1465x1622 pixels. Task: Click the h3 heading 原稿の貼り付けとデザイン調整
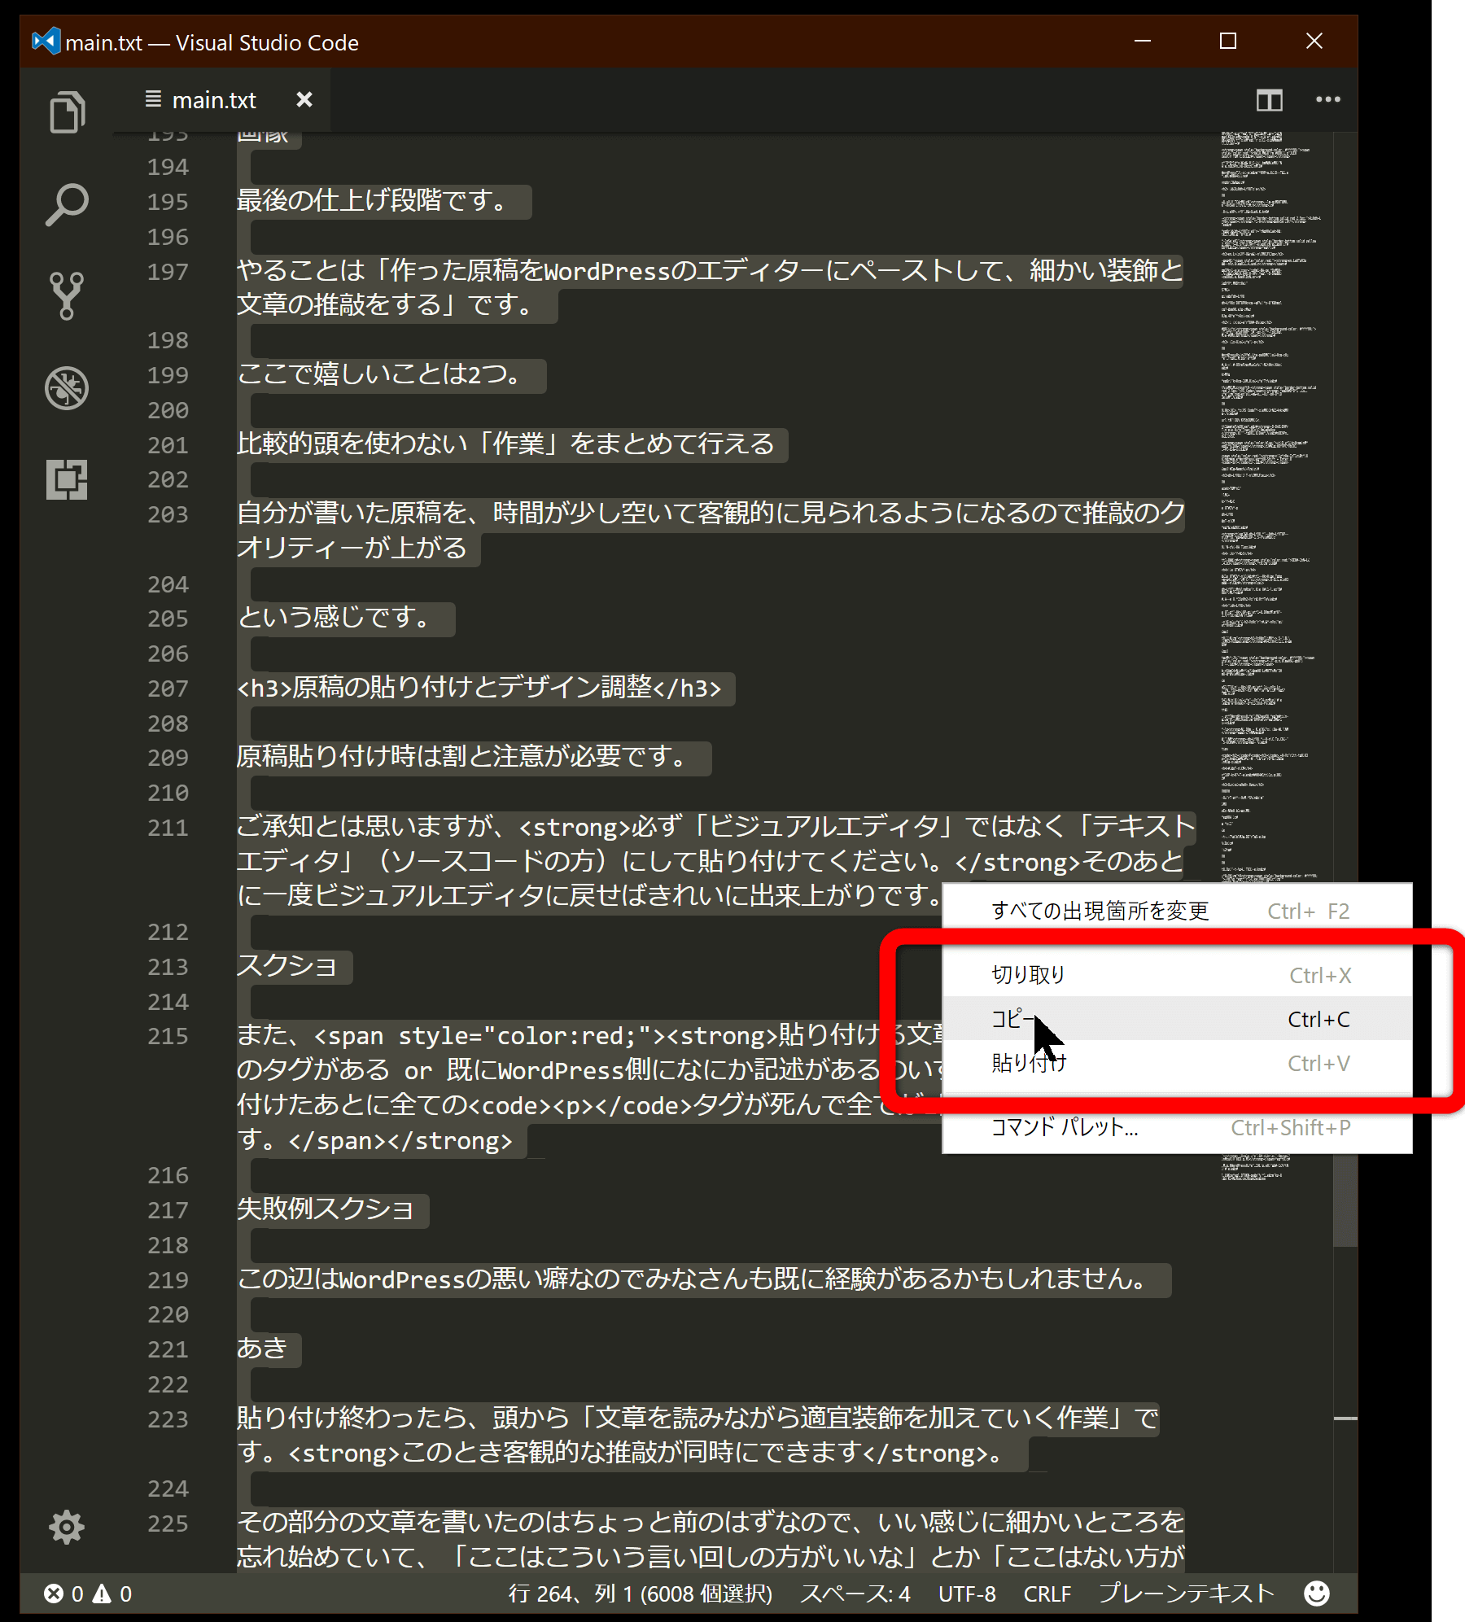click(x=479, y=688)
